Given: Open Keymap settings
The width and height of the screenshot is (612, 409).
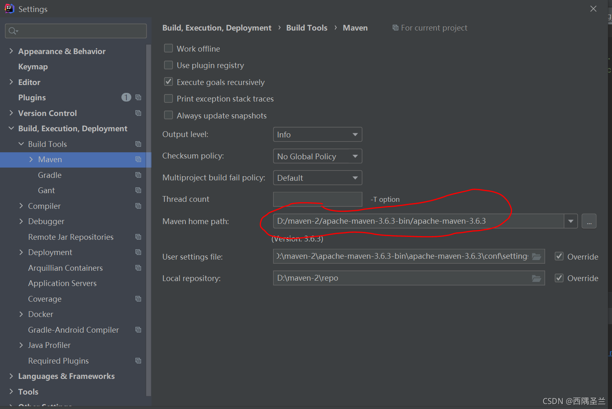Looking at the screenshot, I should 33,66.
